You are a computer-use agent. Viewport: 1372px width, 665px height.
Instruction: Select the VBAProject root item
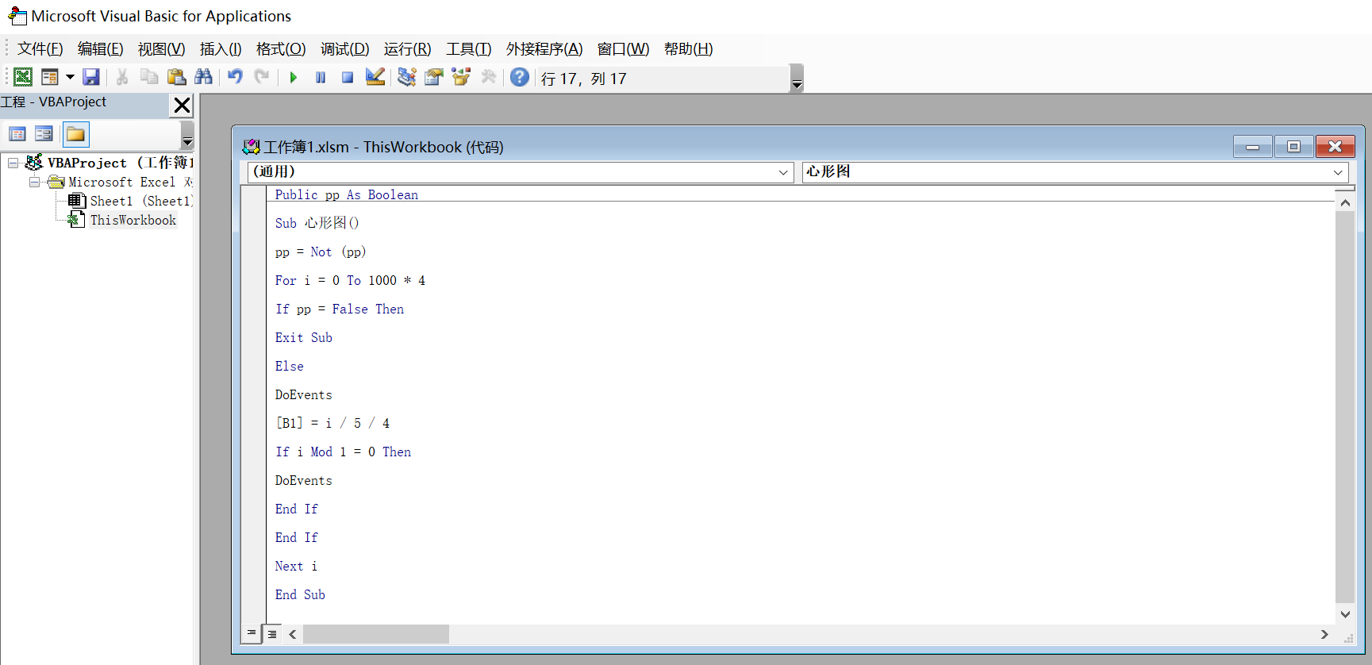point(121,163)
